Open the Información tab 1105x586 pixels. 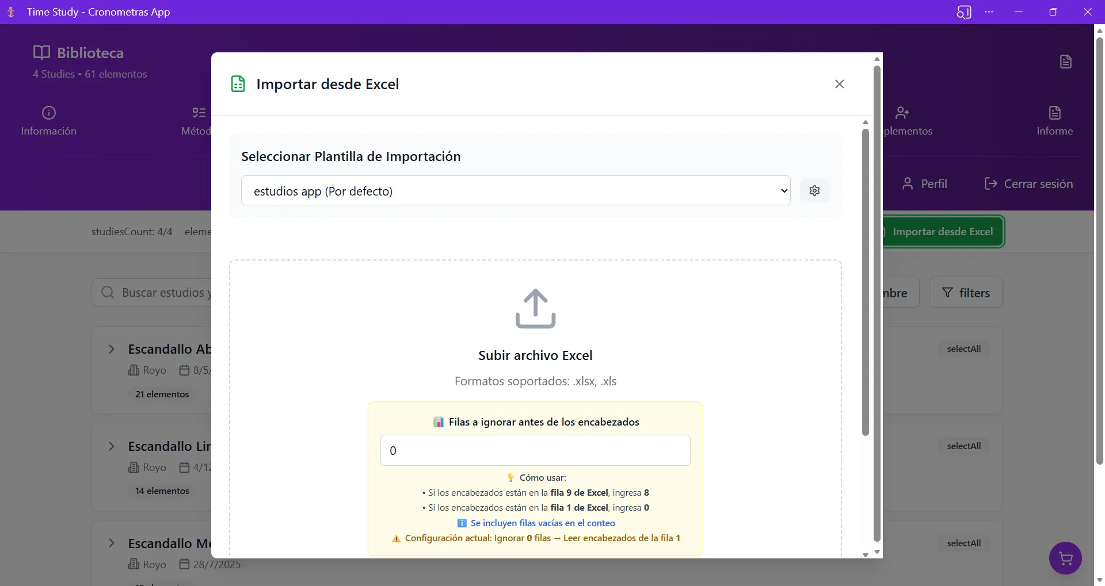(x=49, y=121)
